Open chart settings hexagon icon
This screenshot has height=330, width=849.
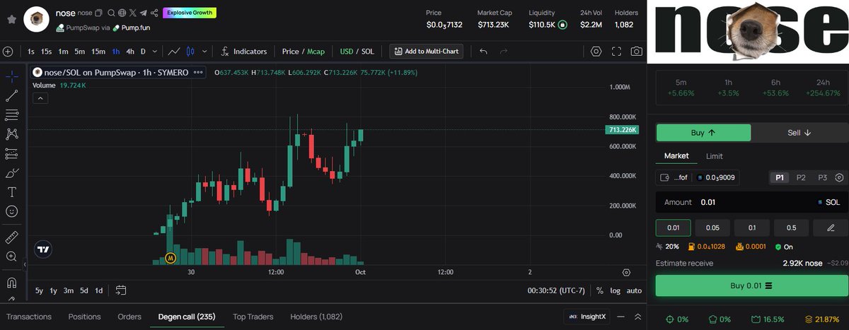pyautogui.click(x=596, y=52)
